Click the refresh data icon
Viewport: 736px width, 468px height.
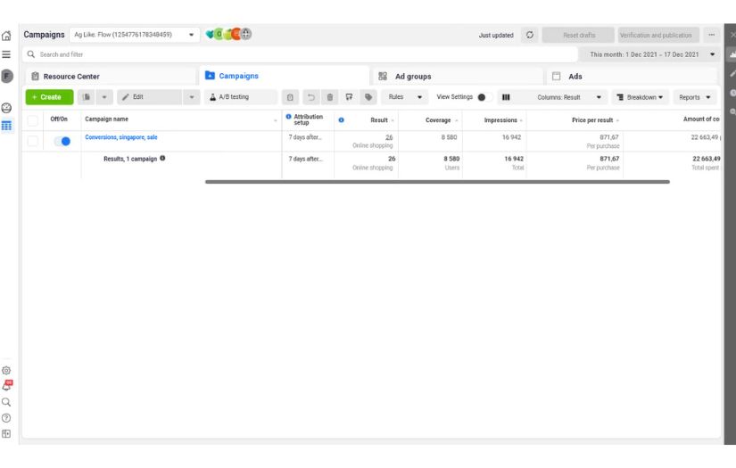[x=529, y=35]
